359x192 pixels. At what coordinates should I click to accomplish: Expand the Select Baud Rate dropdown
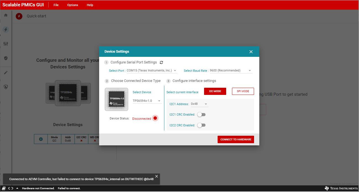click(231, 71)
